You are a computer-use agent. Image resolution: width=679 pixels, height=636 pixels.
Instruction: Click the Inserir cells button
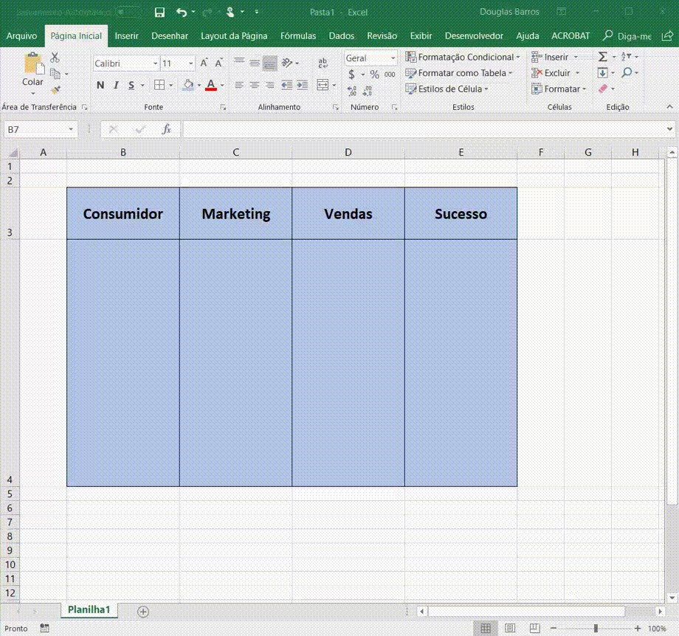(x=555, y=57)
